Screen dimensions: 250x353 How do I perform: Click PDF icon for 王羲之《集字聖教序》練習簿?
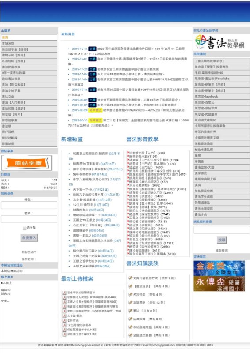pyautogui.click(x=64, y=302)
